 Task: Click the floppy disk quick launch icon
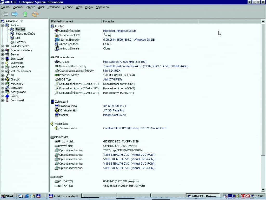pos(38,196)
